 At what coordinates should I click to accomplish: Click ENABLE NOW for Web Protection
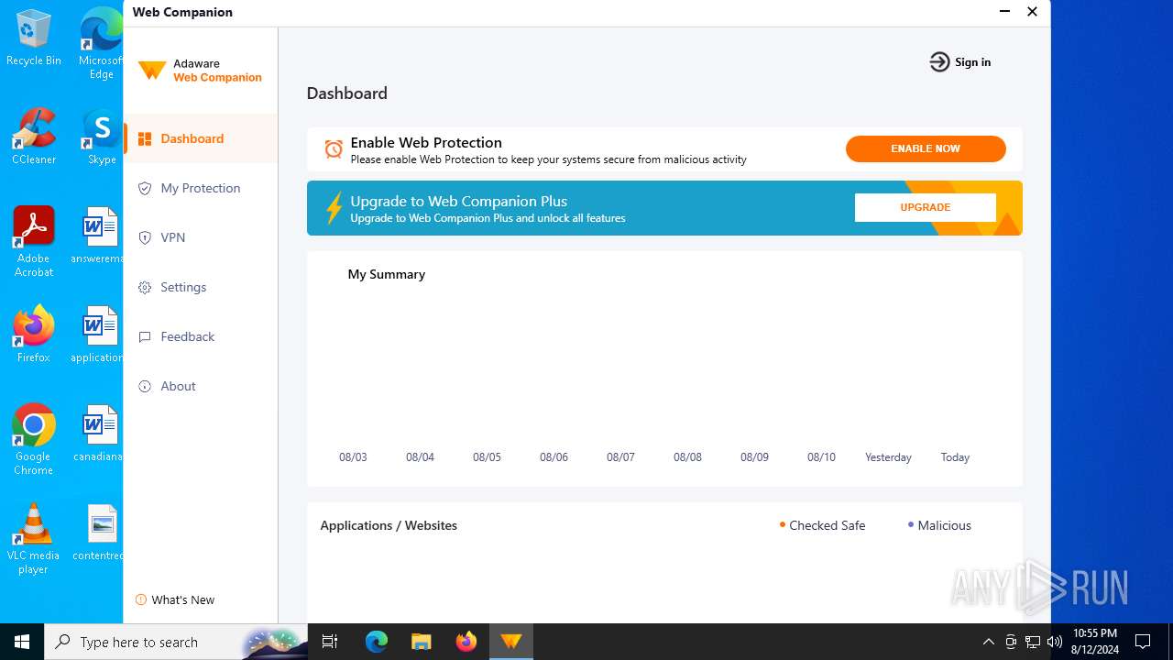(926, 148)
